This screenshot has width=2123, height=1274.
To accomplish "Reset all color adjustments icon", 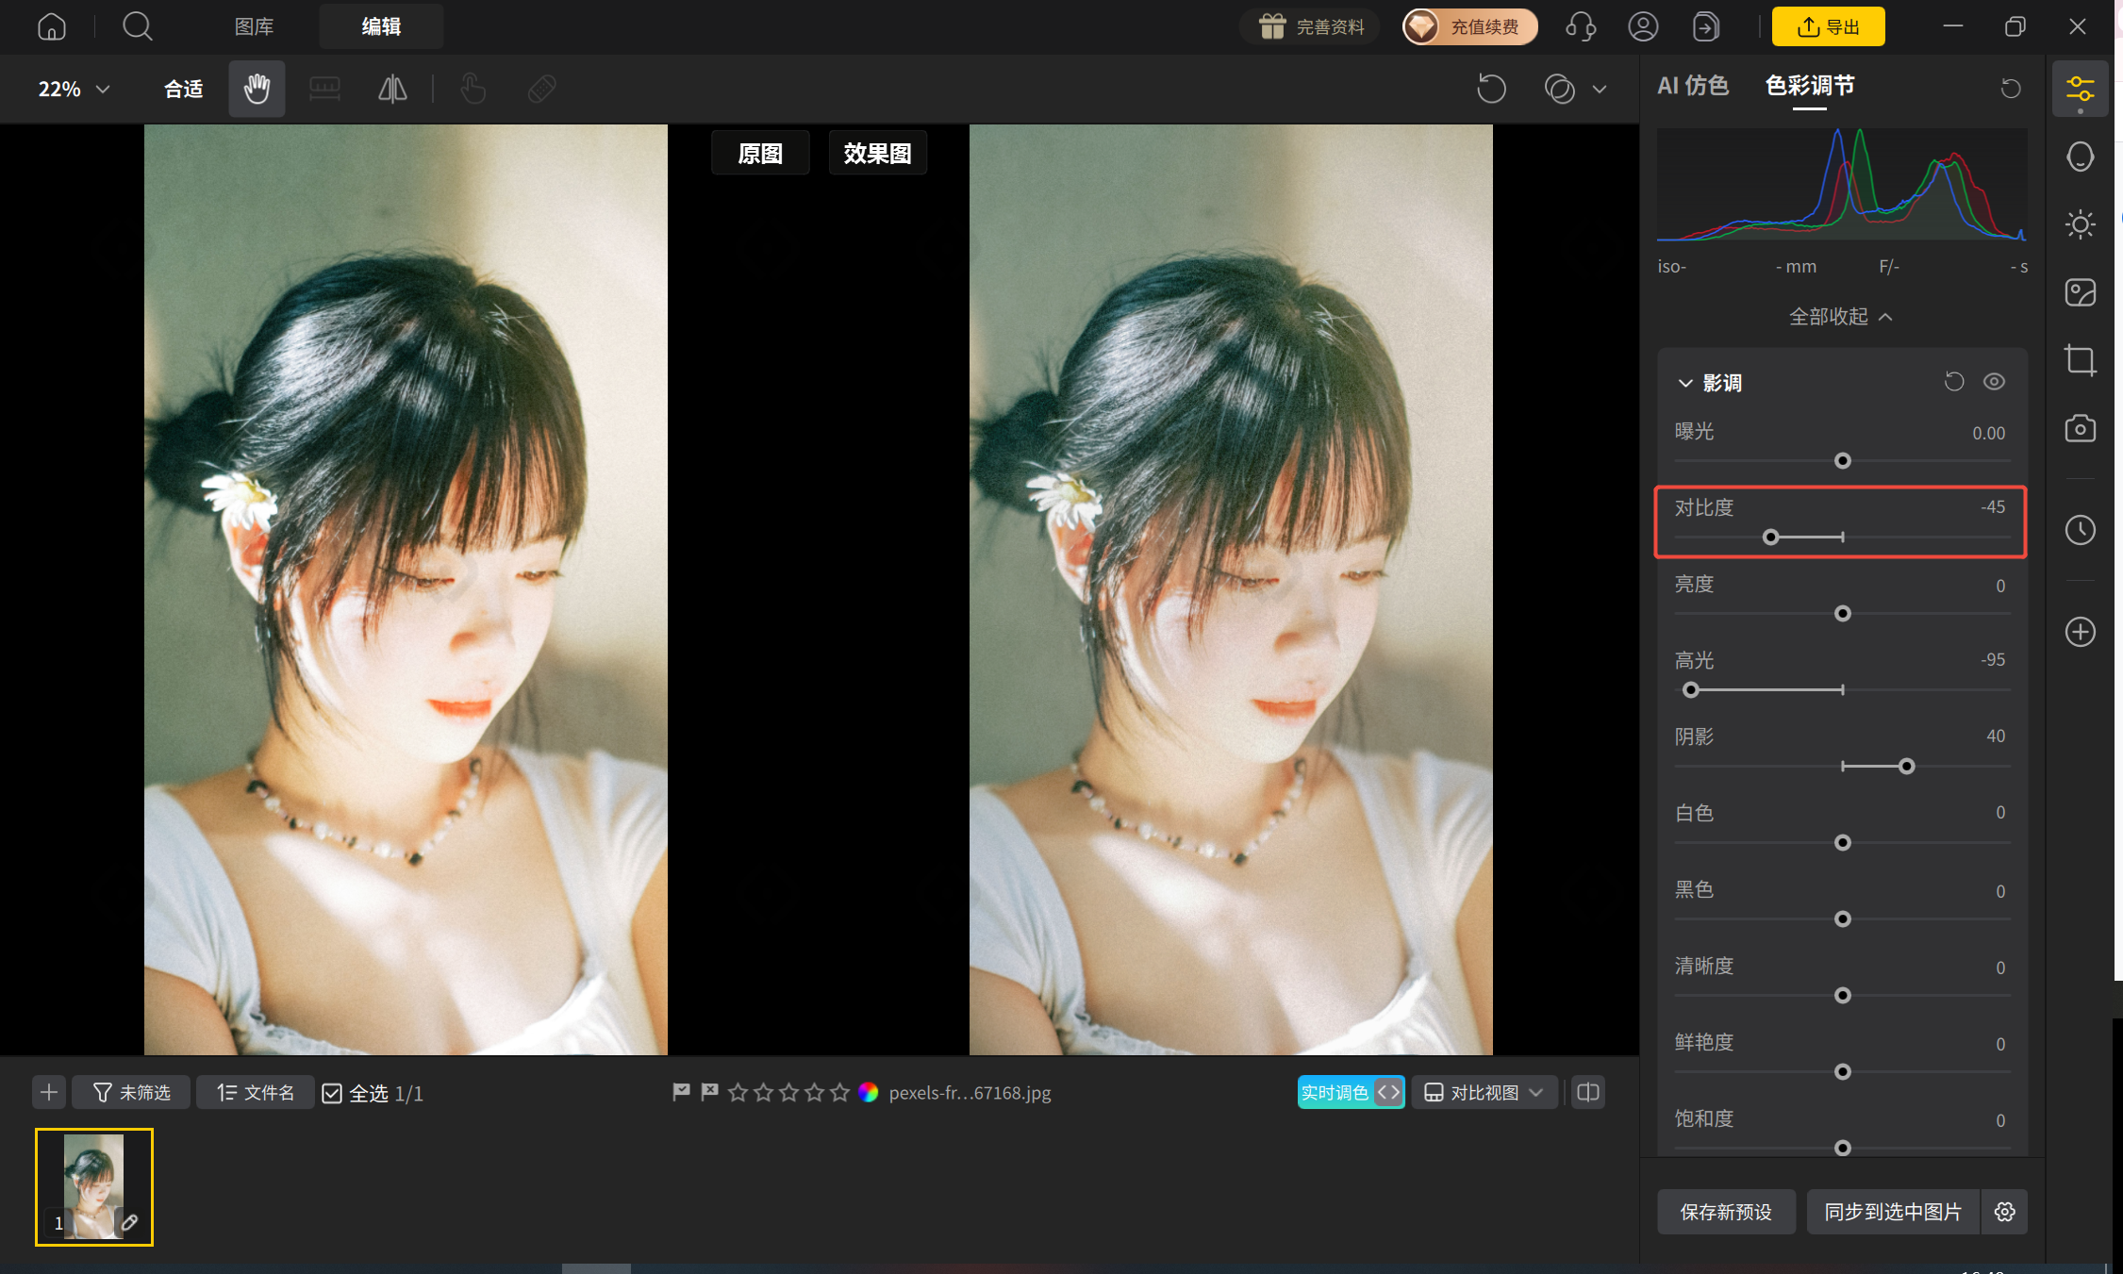I will click(2011, 88).
